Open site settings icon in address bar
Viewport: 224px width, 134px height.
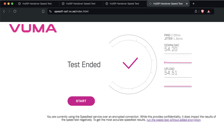click(50, 11)
